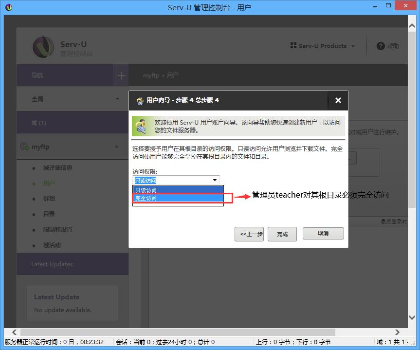Click the 最后登录时 column header

394,221
